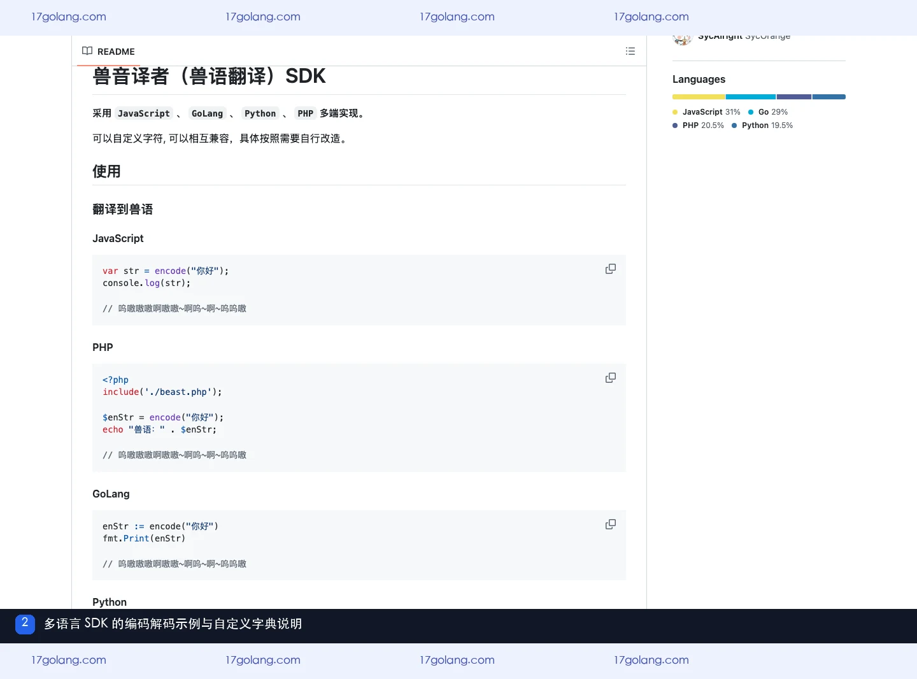Screen dimensions: 917x679
Task: Click the PHP section heading
Action: click(x=103, y=347)
